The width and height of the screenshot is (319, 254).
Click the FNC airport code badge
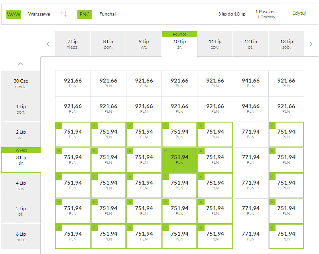85,14
